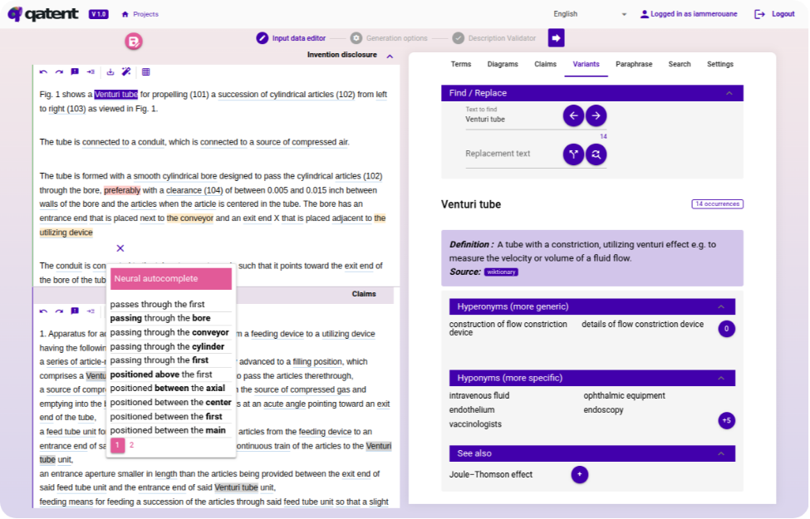Click the qatent logo
The width and height of the screenshot is (810, 519).
point(43,14)
